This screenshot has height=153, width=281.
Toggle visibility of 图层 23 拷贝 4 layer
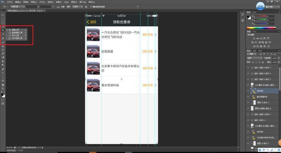pos(248,102)
